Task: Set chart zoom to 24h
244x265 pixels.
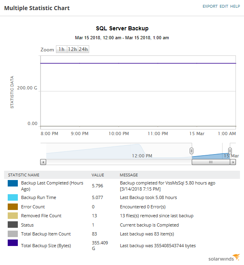Action: (83, 49)
